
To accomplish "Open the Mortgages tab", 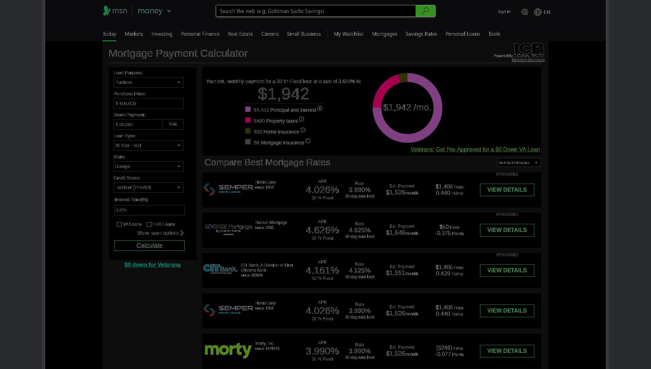I will click(x=384, y=34).
